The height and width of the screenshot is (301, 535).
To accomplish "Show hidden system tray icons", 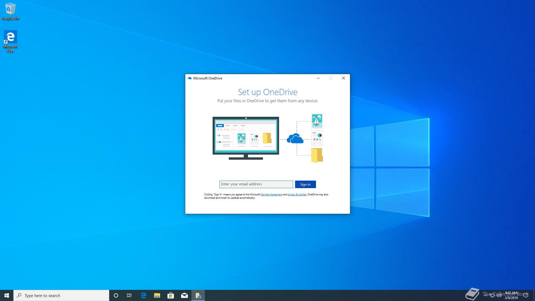I will point(486,295).
